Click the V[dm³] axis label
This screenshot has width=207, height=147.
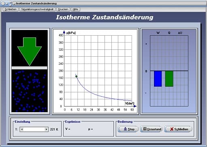tap(130, 103)
